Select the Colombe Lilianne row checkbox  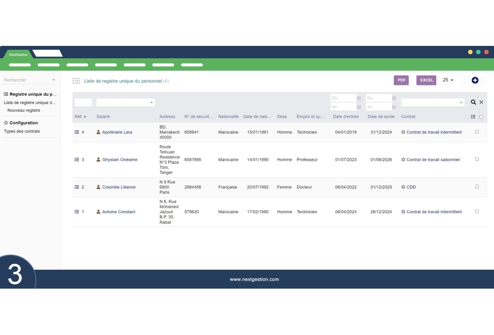click(477, 186)
